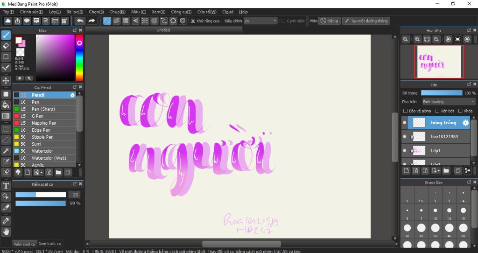The width and height of the screenshot is (478, 253).
Task: Enable the parallel lines snap guide
Action: (116, 21)
